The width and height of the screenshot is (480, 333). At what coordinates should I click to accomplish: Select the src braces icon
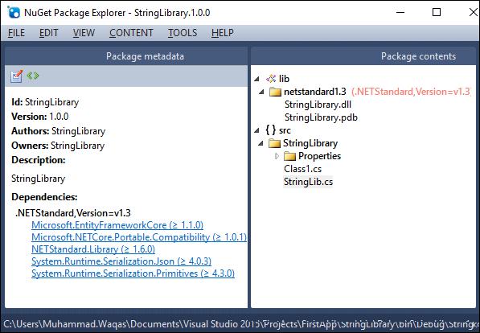[x=271, y=130]
